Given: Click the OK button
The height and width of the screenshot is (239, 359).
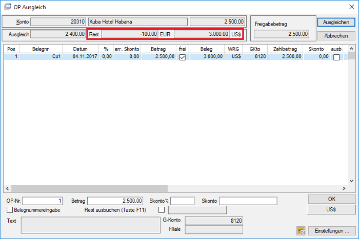Looking at the screenshot, I should click(331, 199).
